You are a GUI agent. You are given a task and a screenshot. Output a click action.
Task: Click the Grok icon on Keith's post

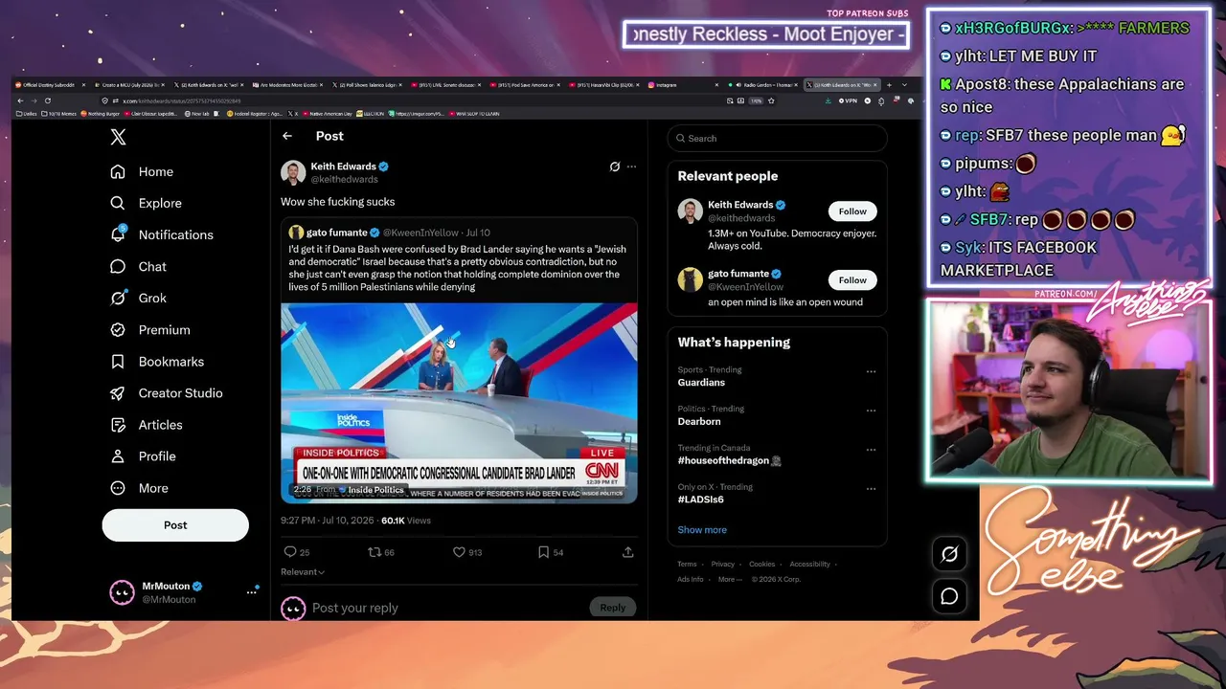(x=615, y=167)
